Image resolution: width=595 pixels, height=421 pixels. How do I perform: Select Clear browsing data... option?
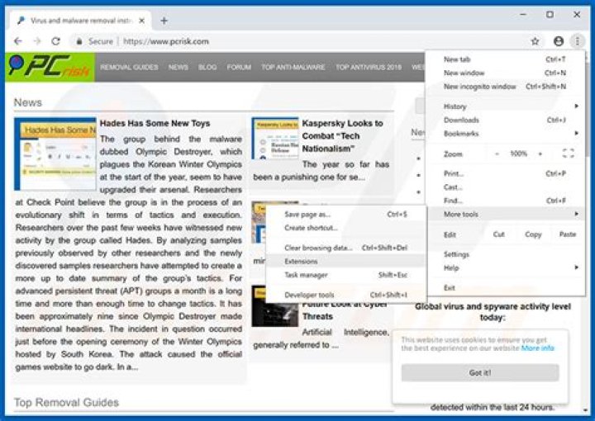click(x=346, y=248)
